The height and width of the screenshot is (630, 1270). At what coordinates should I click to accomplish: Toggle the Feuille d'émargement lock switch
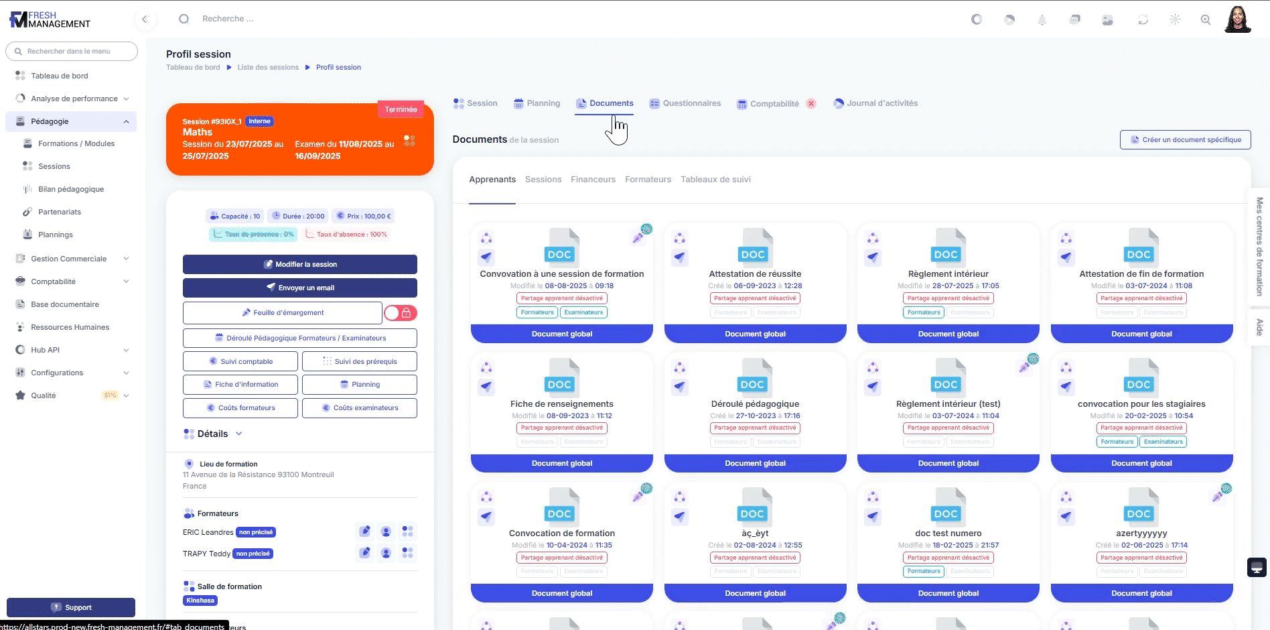400,313
